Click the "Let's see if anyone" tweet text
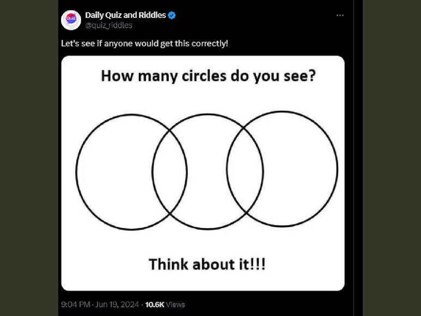Image resolution: width=421 pixels, height=316 pixels. (x=144, y=43)
